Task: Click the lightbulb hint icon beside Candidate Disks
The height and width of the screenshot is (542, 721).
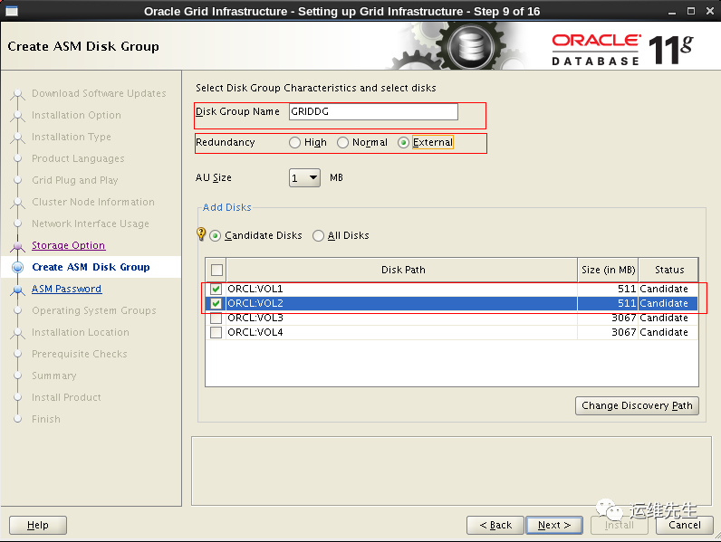Action: point(201,233)
